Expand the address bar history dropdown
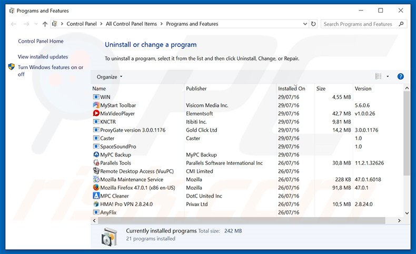 (x=304, y=24)
